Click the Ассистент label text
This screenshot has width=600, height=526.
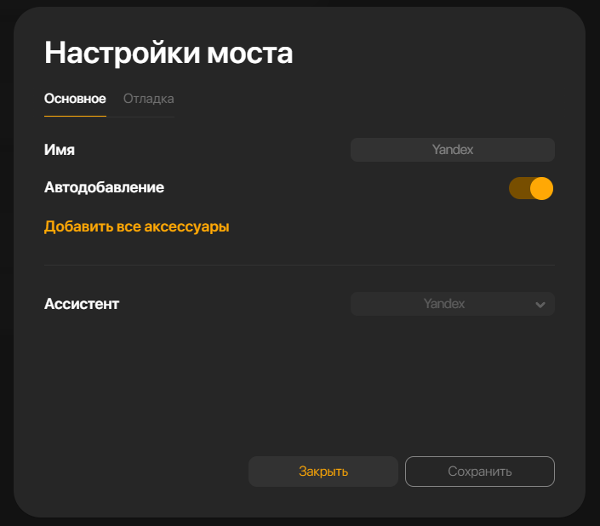coord(82,304)
